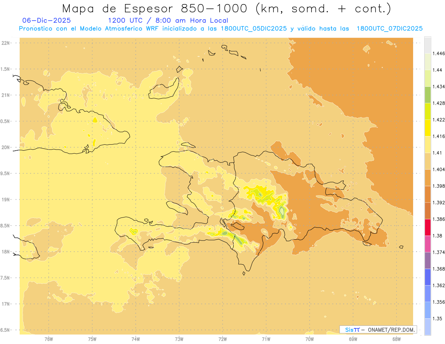Viewport: 445px width, 344px height.
Task: Click the '1.434' colorbar value
Action: (439, 86)
